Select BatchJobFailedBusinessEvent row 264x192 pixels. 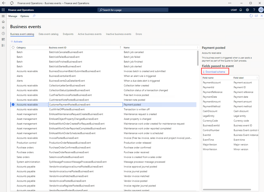click(x=103, y=57)
